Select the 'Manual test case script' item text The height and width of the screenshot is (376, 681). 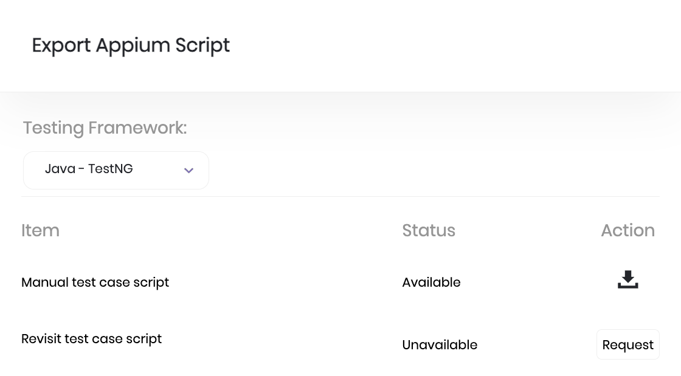pos(95,282)
